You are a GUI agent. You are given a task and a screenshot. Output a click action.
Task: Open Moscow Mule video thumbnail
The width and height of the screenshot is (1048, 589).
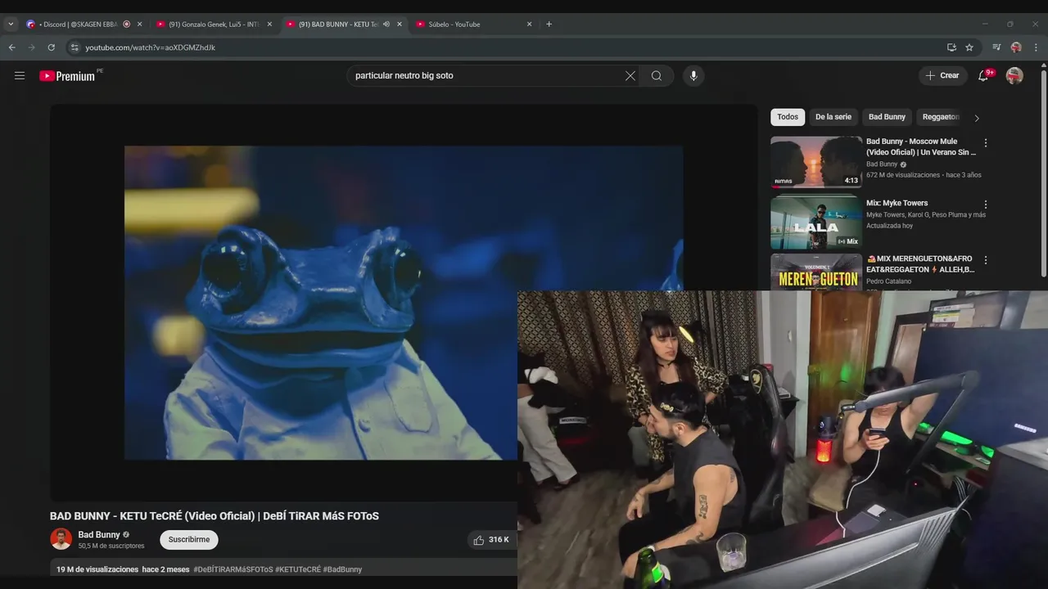pos(816,162)
